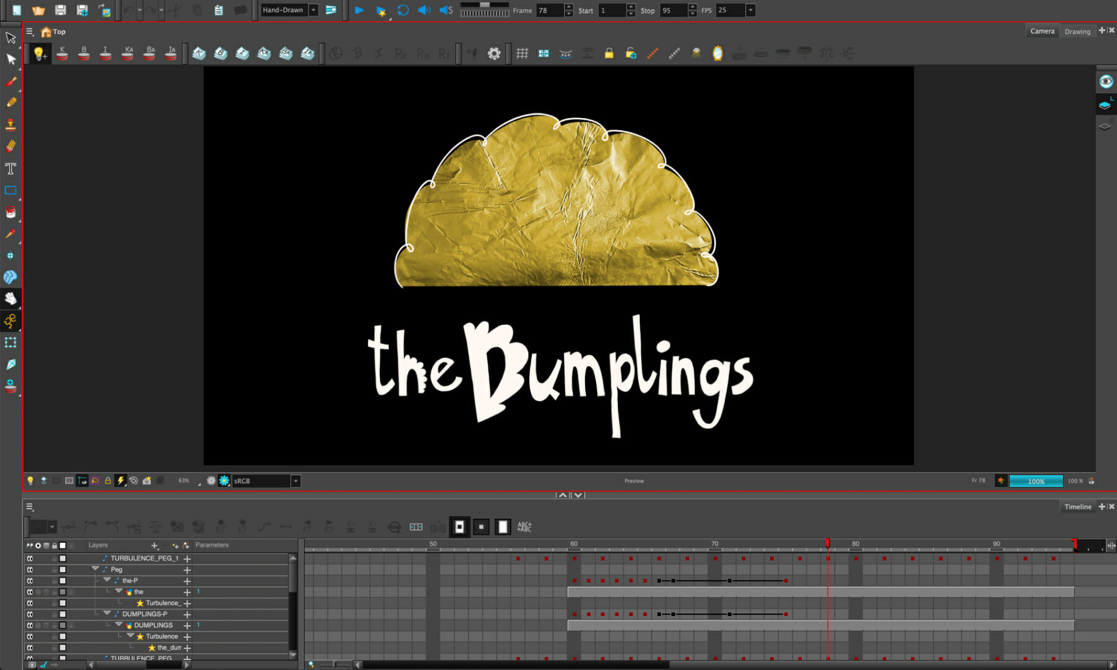The width and height of the screenshot is (1117, 670).
Task: Open a scene with the folder icon
Action: pos(38,10)
